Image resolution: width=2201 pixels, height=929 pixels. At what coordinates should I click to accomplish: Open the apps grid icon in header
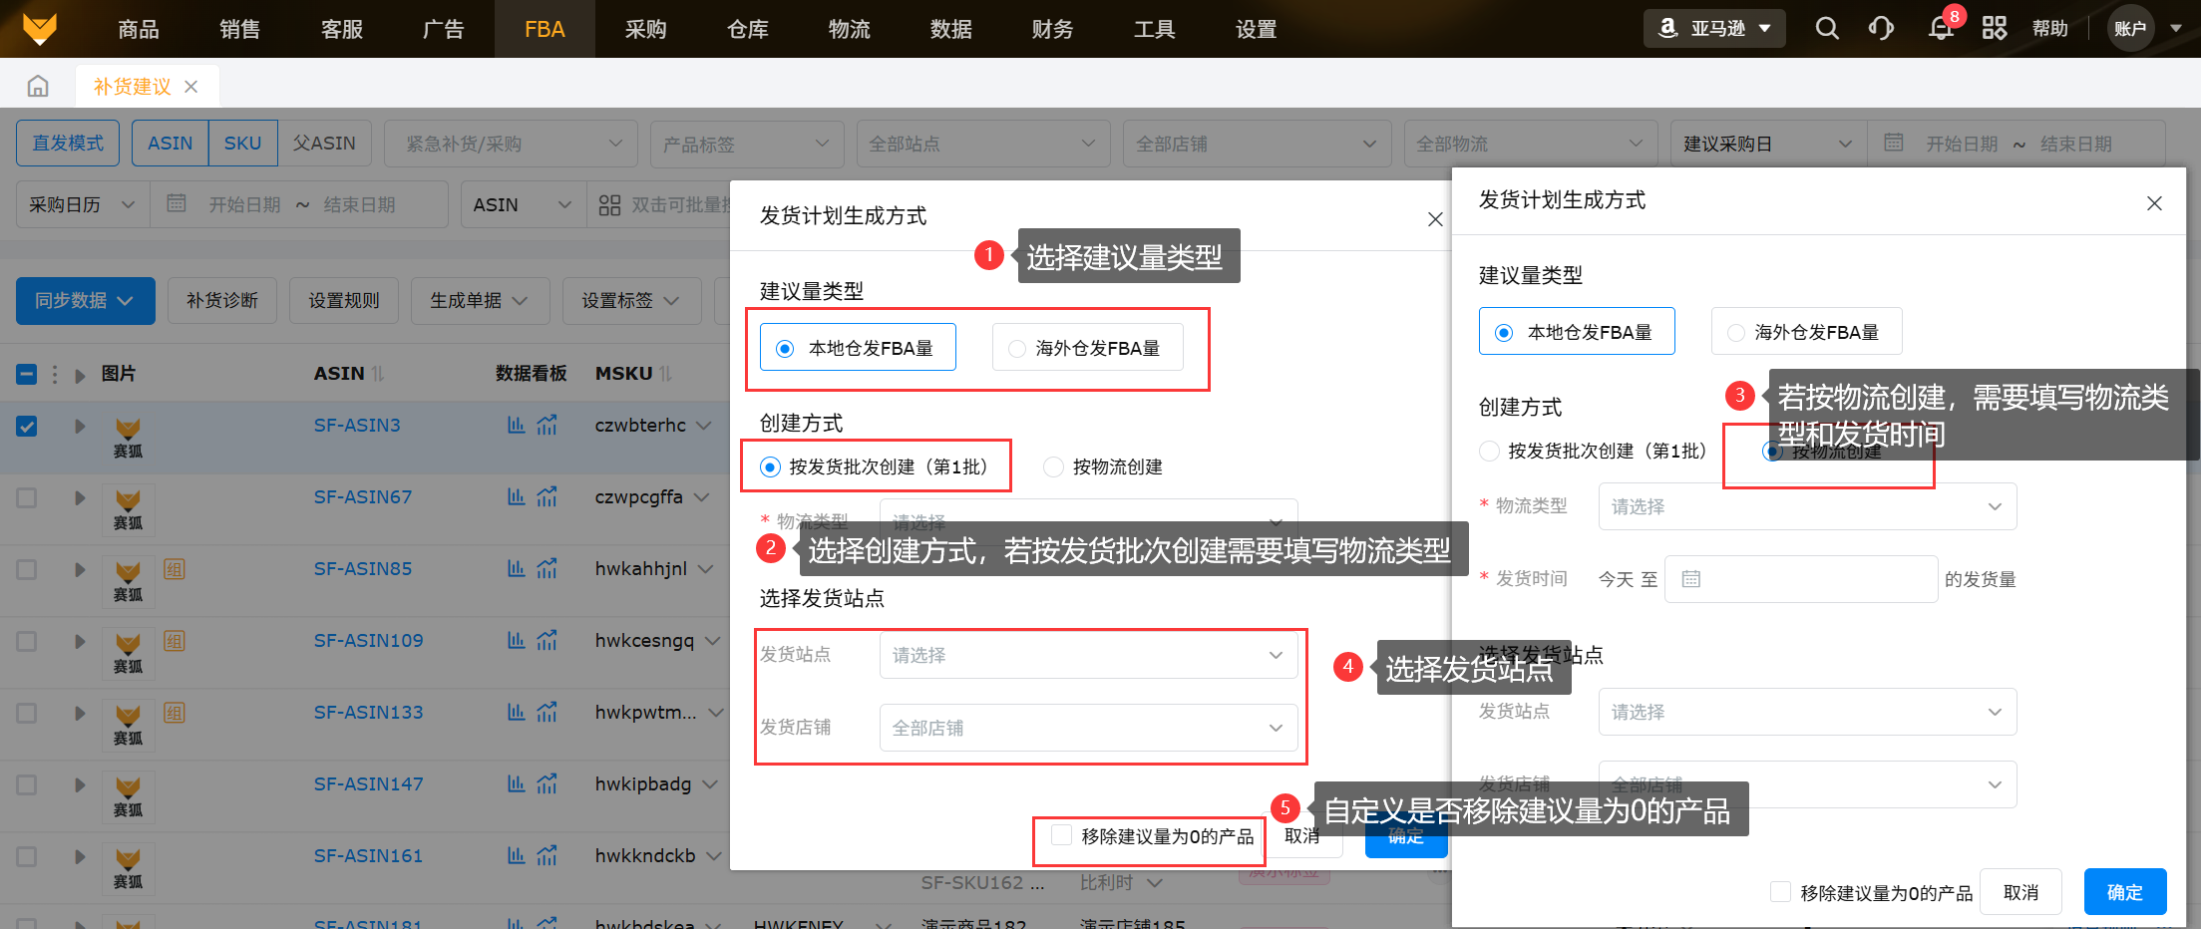click(1995, 29)
